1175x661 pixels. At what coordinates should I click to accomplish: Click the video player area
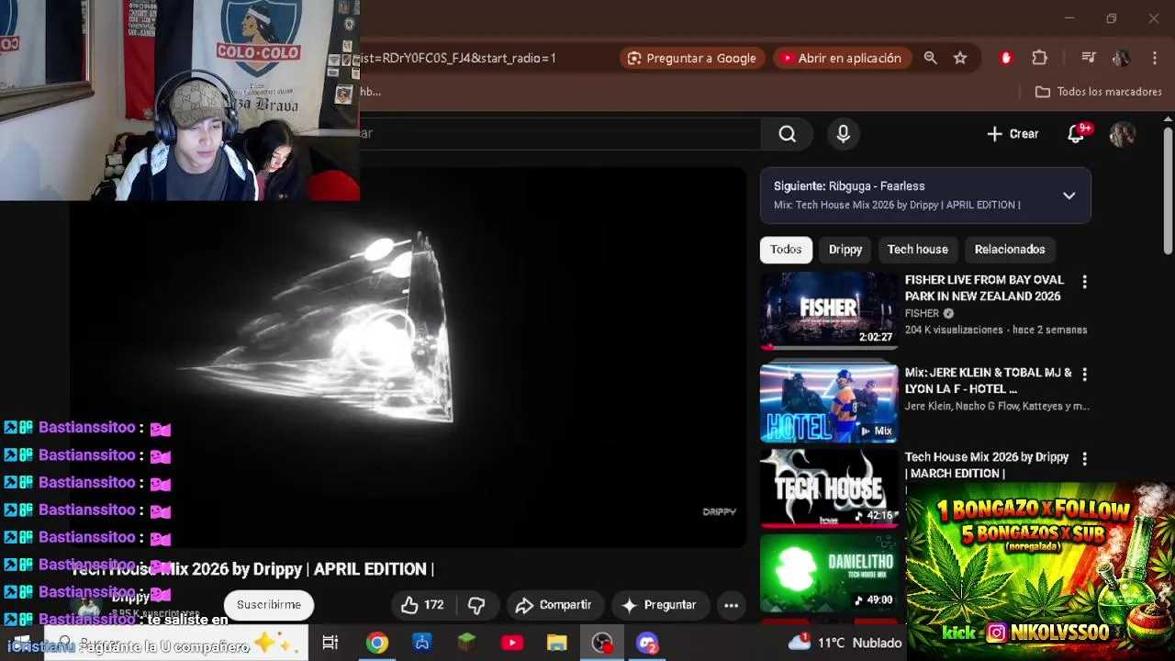[x=409, y=358]
